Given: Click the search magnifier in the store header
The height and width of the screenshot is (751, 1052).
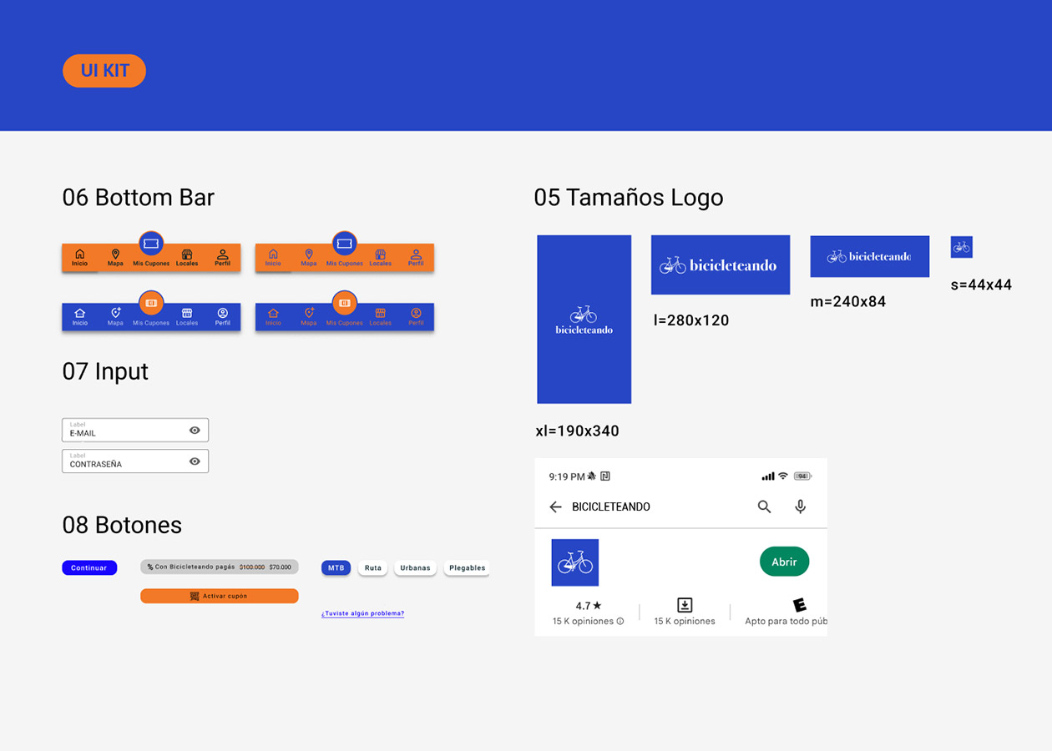Looking at the screenshot, I should tap(764, 507).
